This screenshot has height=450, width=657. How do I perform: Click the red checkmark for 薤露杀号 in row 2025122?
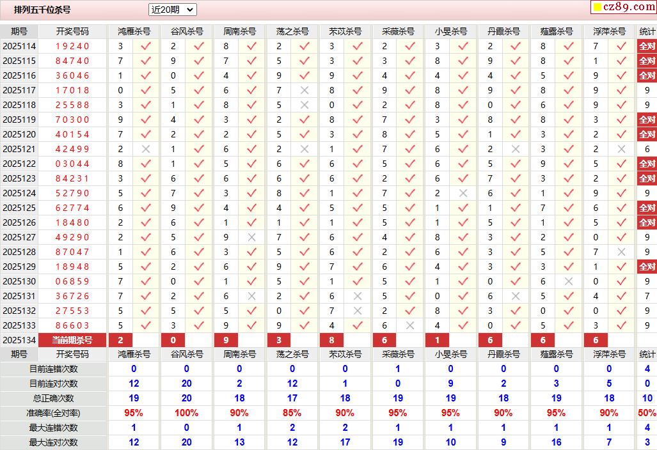tap(569, 164)
